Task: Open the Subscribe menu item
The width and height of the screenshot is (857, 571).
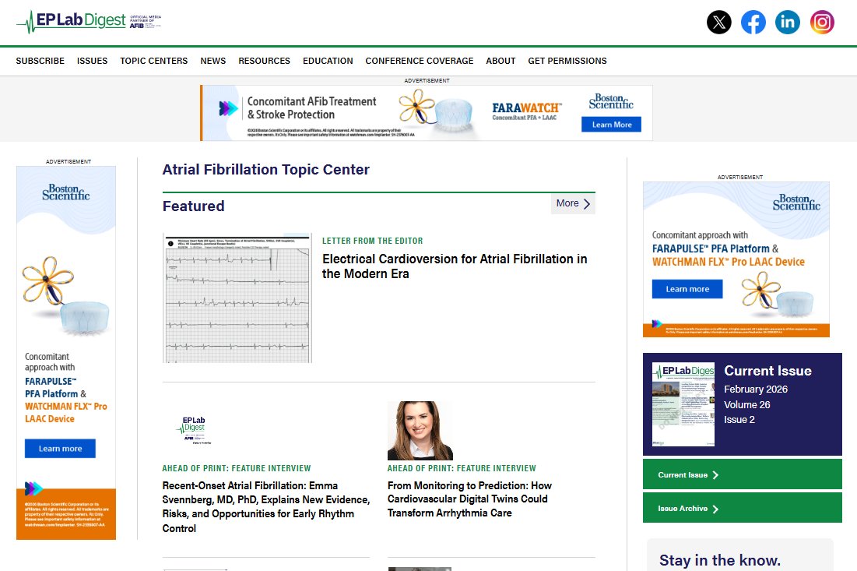Action: [40, 61]
